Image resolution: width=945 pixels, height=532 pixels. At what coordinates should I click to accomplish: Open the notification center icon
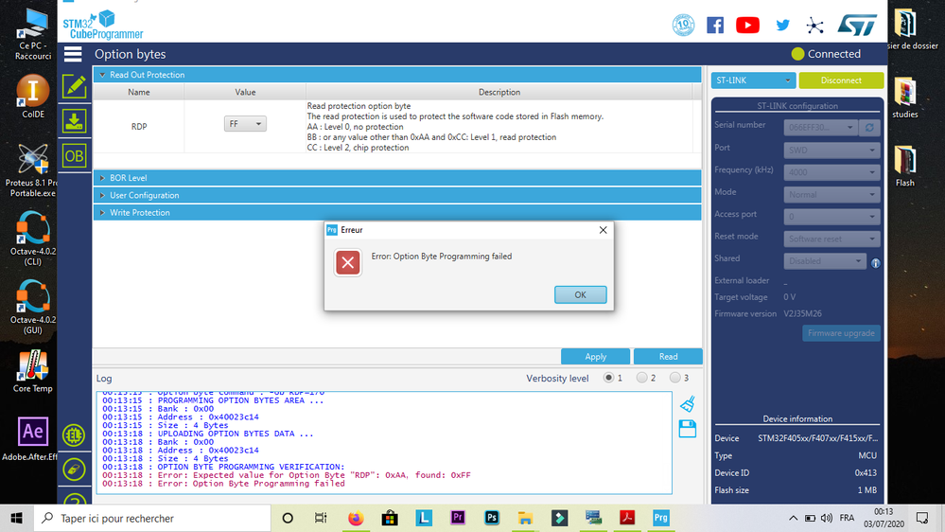coord(922,518)
